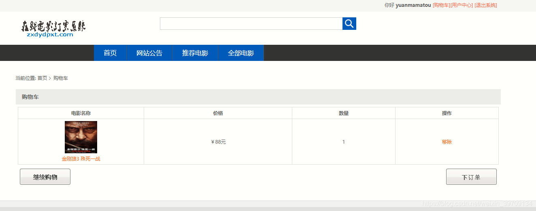This screenshot has height=211, width=536.
Task: Open the 全部电影 navigation tab
Action: tap(241, 53)
